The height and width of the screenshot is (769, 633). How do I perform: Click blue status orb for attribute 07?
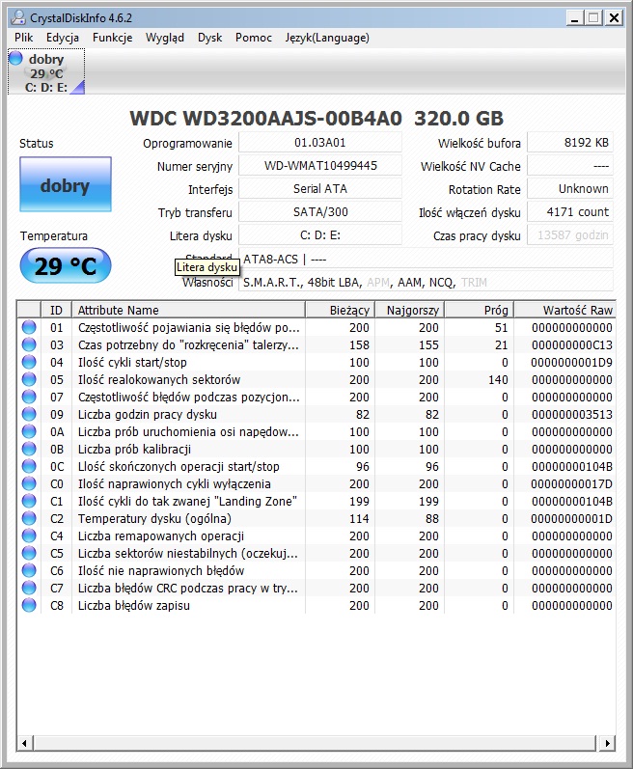[29, 397]
